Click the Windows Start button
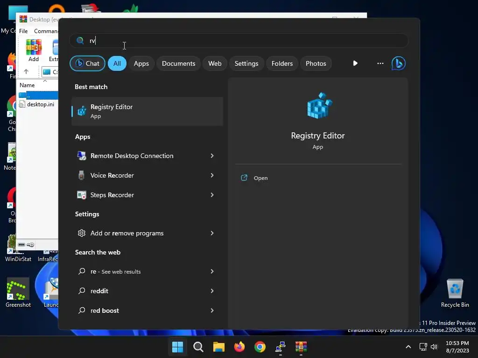478x358 pixels. point(177,347)
